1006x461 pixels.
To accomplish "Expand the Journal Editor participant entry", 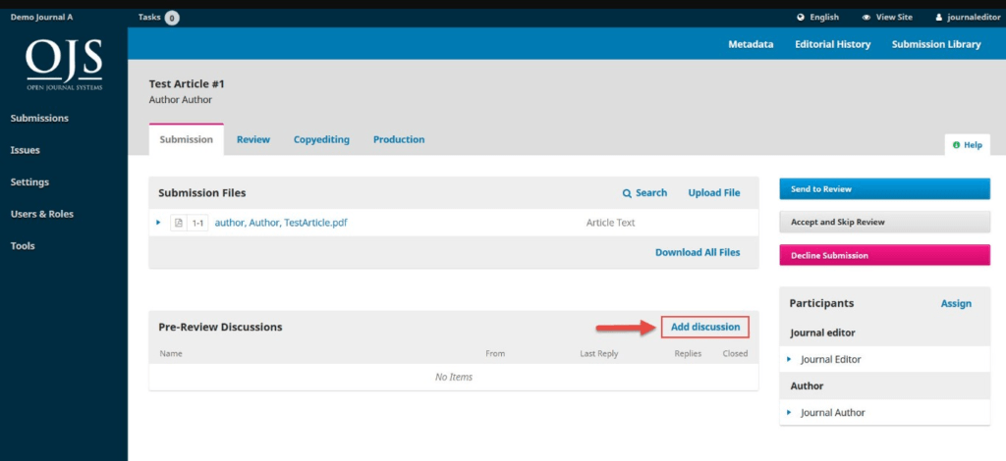I will tap(789, 359).
